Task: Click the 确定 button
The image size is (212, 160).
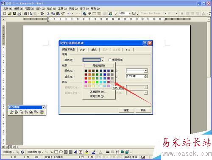Action: (x=126, y=110)
